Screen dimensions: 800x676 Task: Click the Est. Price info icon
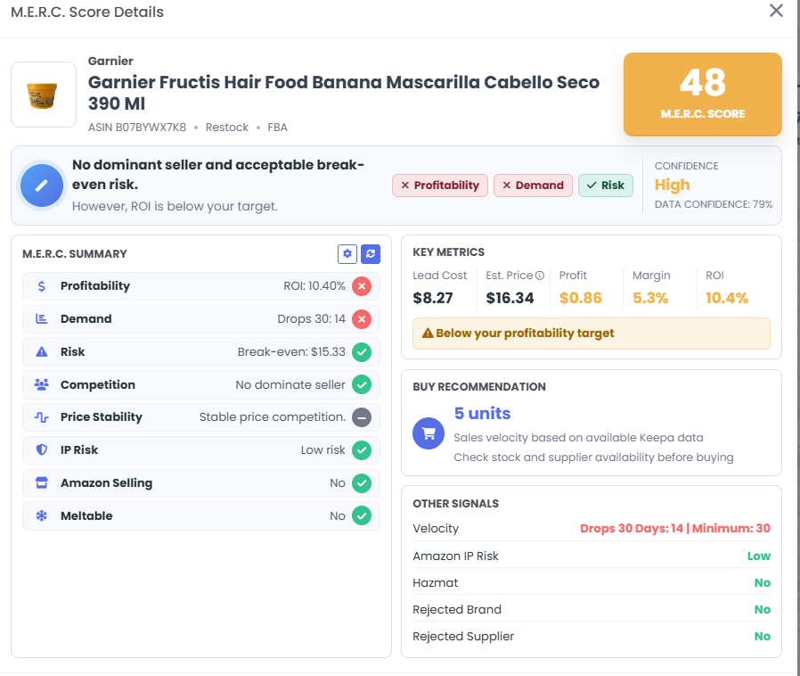coord(540,276)
